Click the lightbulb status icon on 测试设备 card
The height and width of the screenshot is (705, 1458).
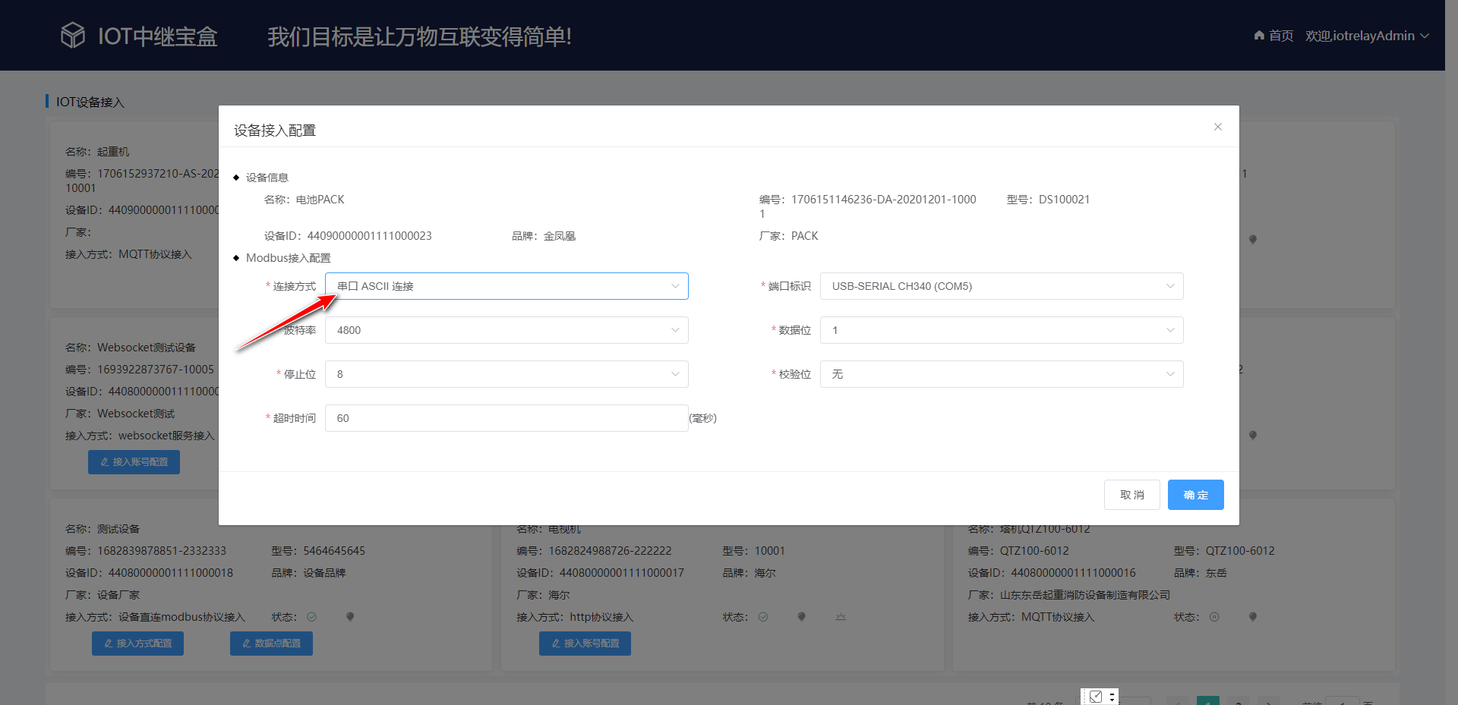(350, 616)
